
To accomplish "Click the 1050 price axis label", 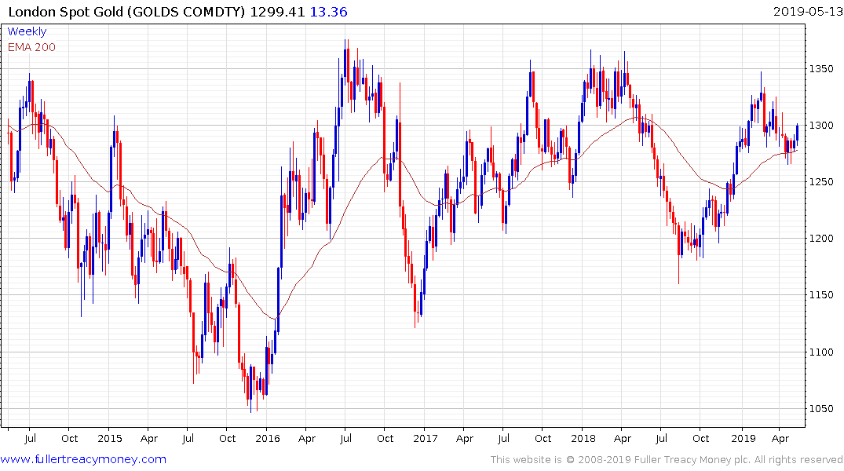I will coord(821,408).
